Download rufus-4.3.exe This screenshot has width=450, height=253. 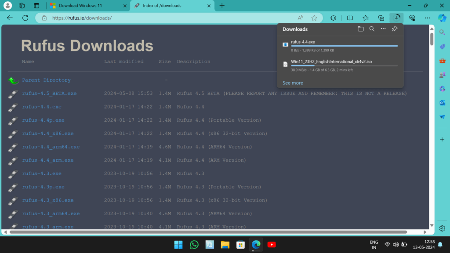(x=42, y=173)
